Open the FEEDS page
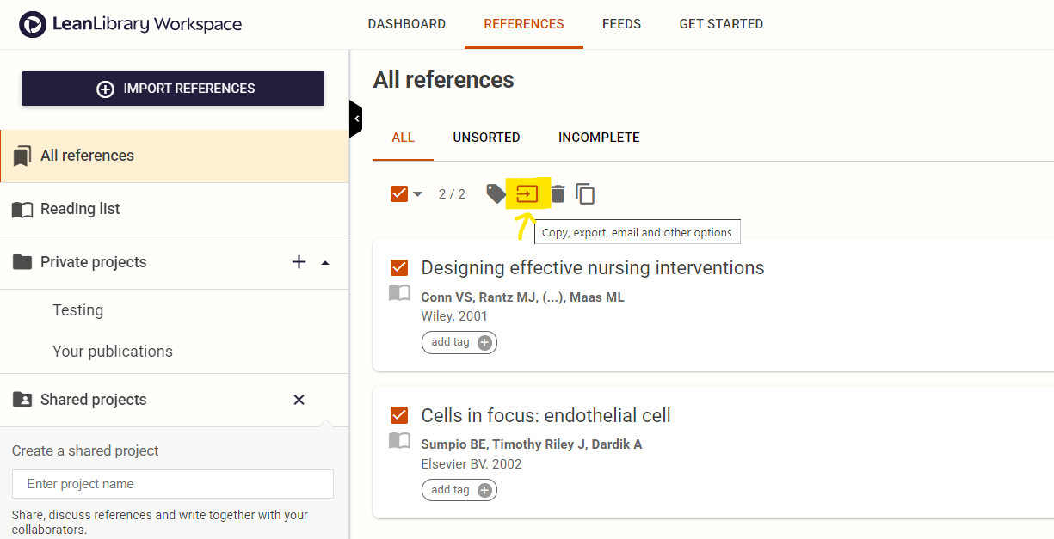The width and height of the screenshot is (1054, 539). [x=621, y=23]
